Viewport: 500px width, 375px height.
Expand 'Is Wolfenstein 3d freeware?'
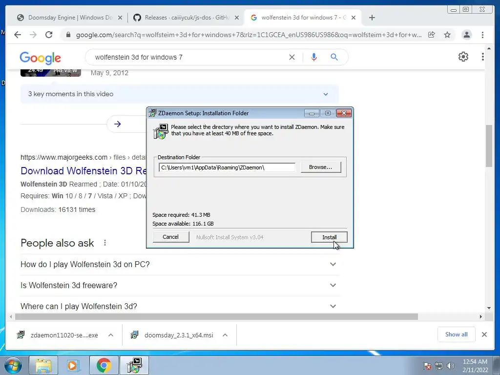click(x=179, y=285)
